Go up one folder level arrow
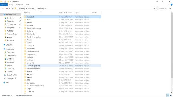Image resolution: width=173 pixels, height=97 pixels. pos(12,8)
